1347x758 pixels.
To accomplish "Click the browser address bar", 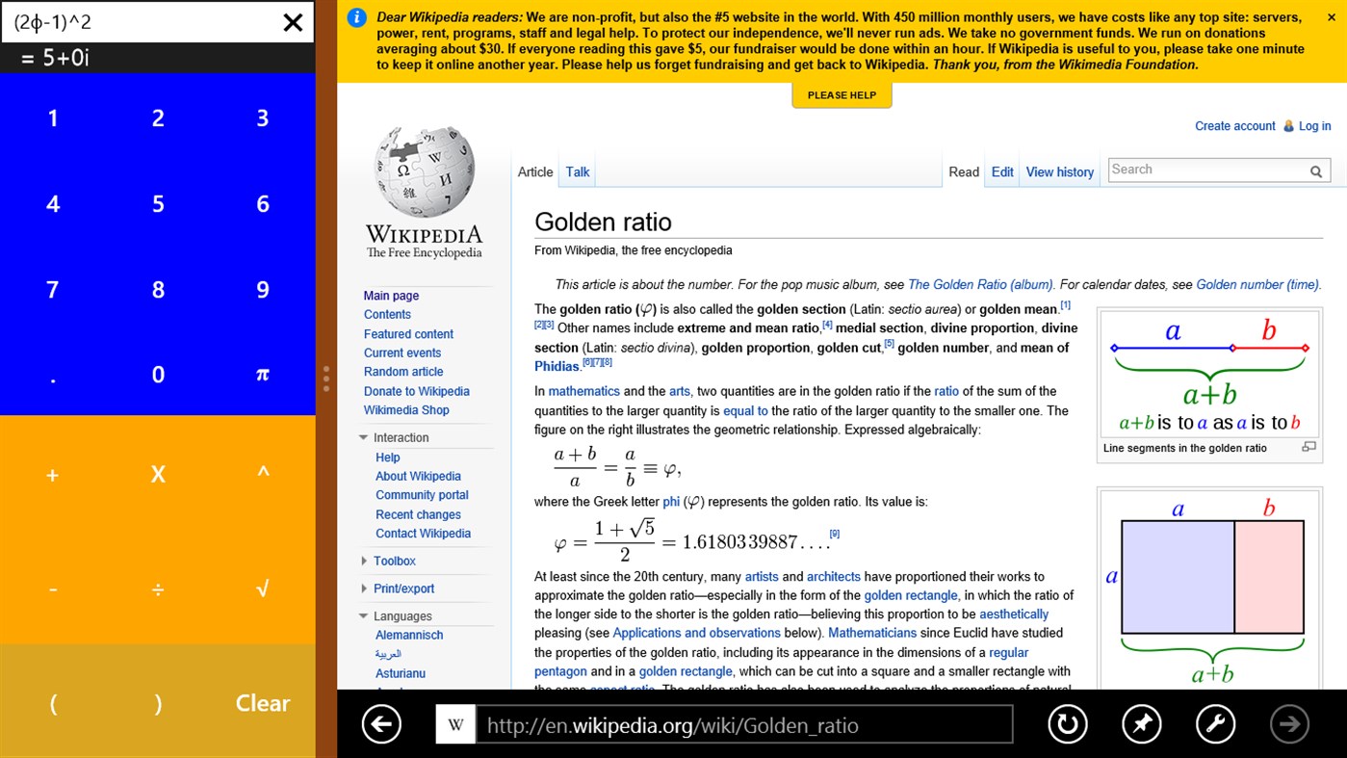I will (x=741, y=723).
